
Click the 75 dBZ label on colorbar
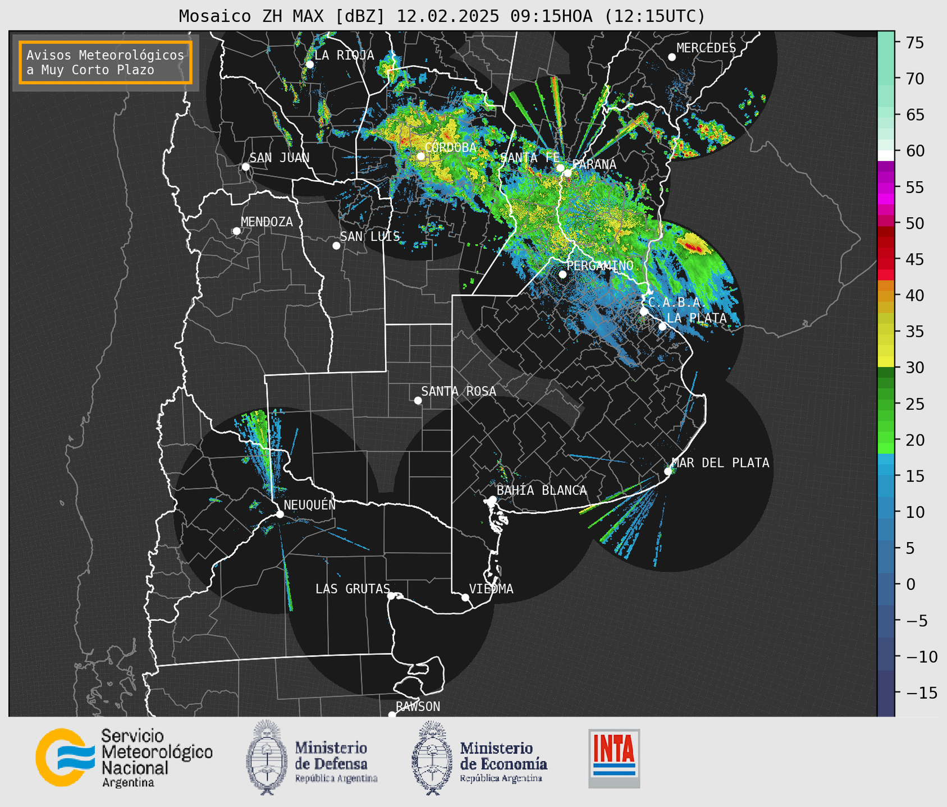(914, 43)
